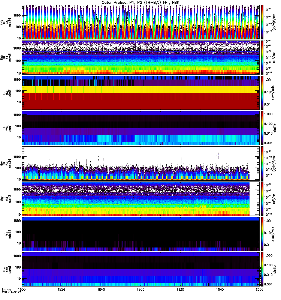Open the thb fft edc34 striped spectrogram panel
Viewport: 281px width, 300px height.
[140, 21]
